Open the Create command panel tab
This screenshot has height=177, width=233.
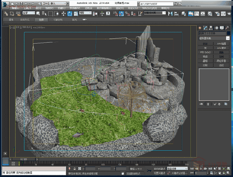pyautogui.click(x=200, y=28)
